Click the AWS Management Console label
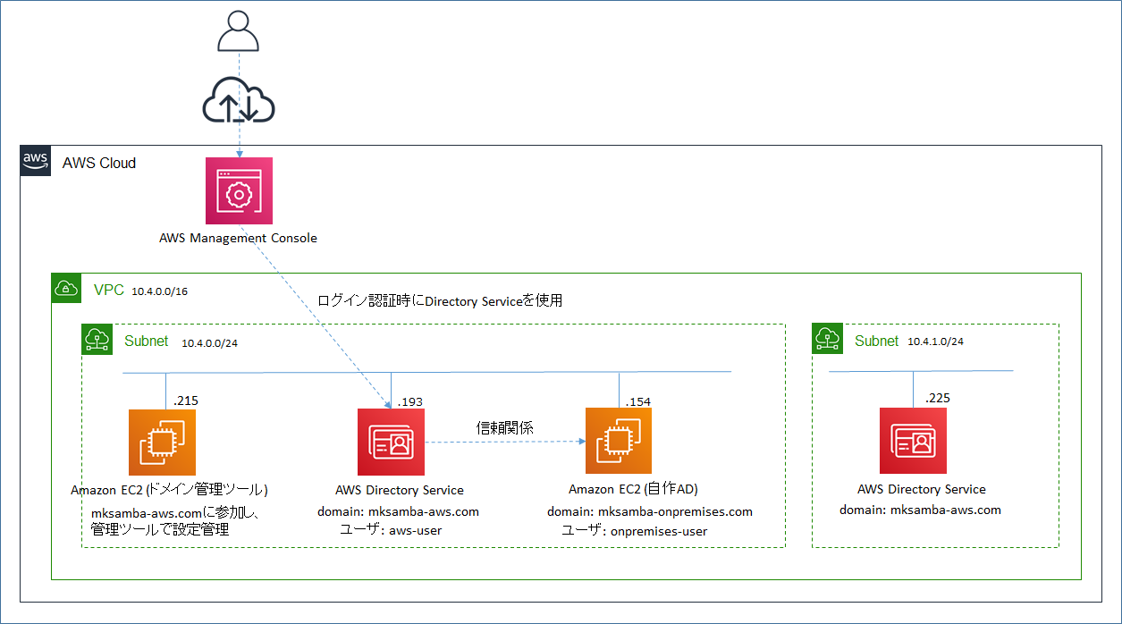Screen dimensions: 1122x624 click(238, 238)
